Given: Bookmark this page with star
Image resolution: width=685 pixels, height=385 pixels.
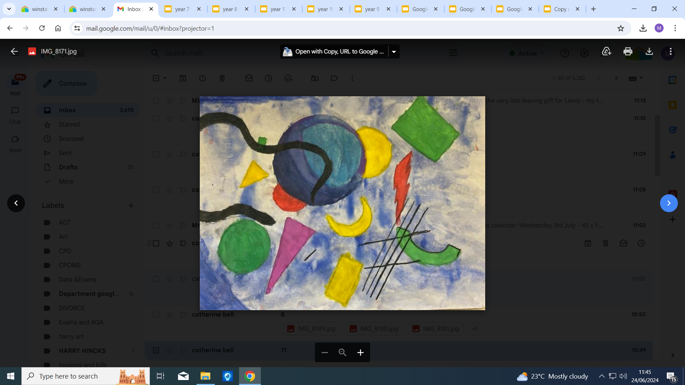Looking at the screenshot, I should [x=621, y=28].
